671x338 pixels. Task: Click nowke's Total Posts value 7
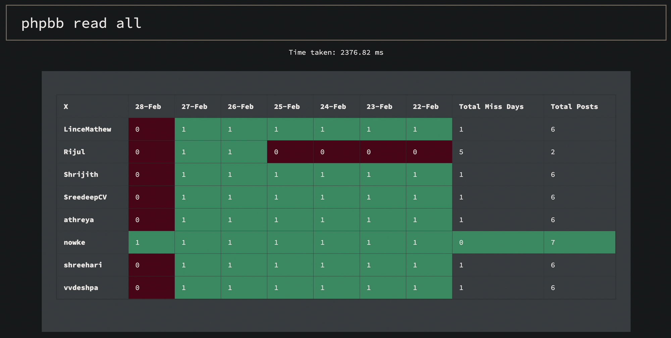[580, 243]
